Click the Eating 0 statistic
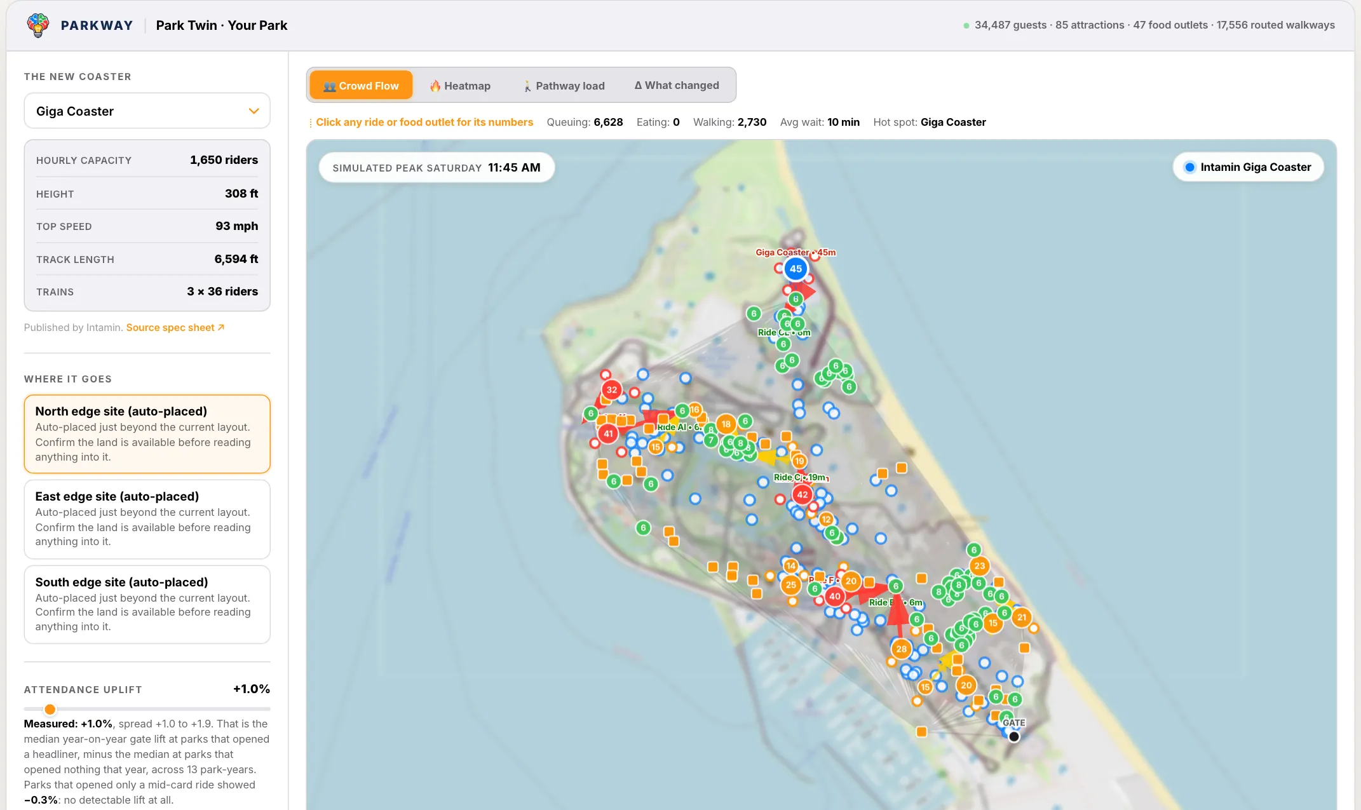The width and height of the screenshot is (1361, 810). coord(658,122)
